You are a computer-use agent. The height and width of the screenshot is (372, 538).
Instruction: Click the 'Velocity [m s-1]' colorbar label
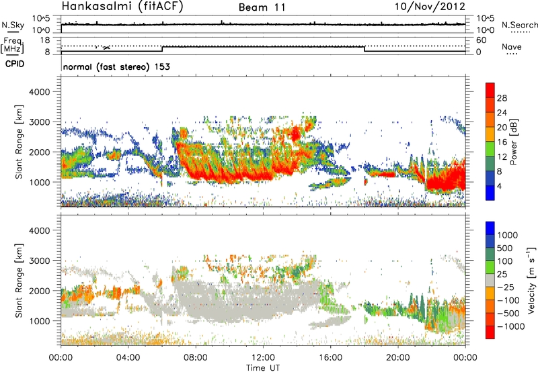point(531,280)
